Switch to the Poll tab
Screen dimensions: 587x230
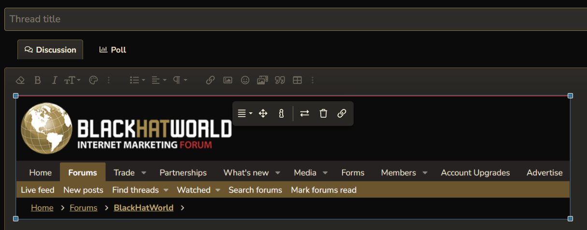pos(113,50)
